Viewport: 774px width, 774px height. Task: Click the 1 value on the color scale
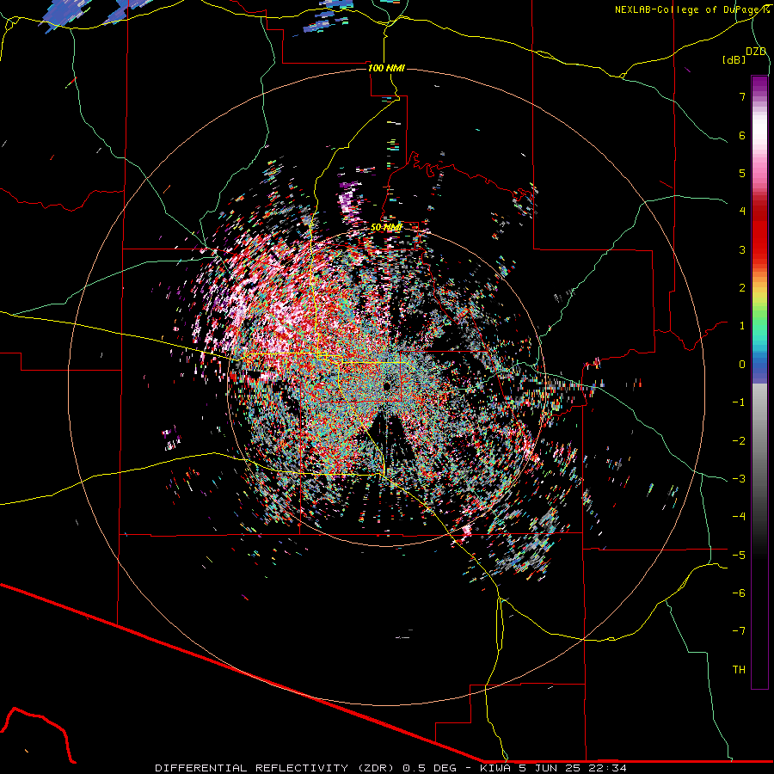742,326
